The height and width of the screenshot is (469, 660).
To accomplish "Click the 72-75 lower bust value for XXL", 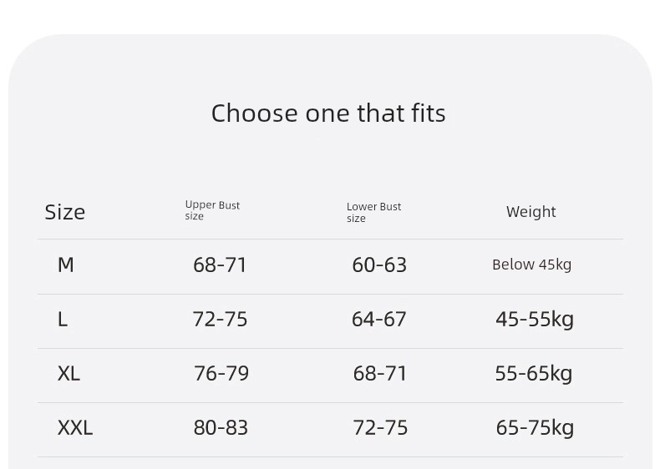I will pos(380,428).
